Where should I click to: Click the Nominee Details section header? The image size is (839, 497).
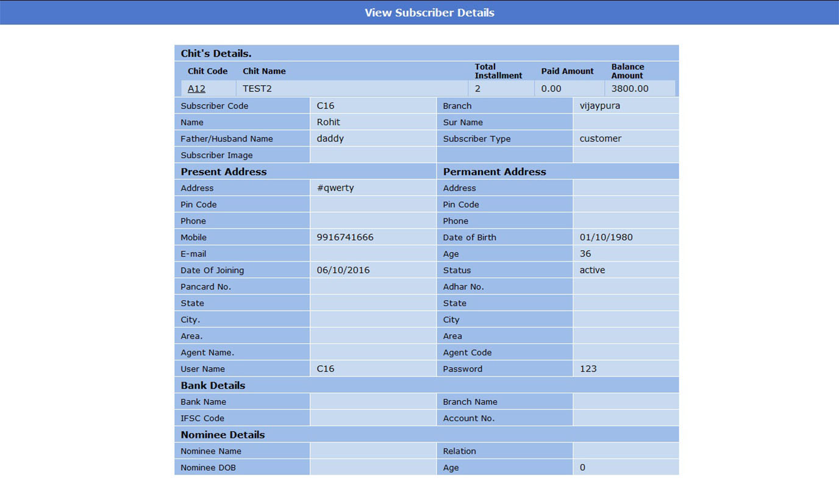pos(223,435)
